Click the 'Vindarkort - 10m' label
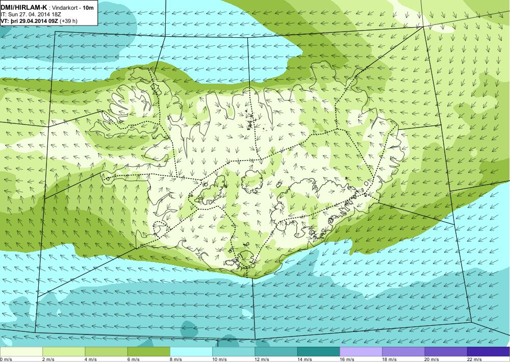Viewport: 510px width, 362px height. pyautogui.click(x=73, y=8)
